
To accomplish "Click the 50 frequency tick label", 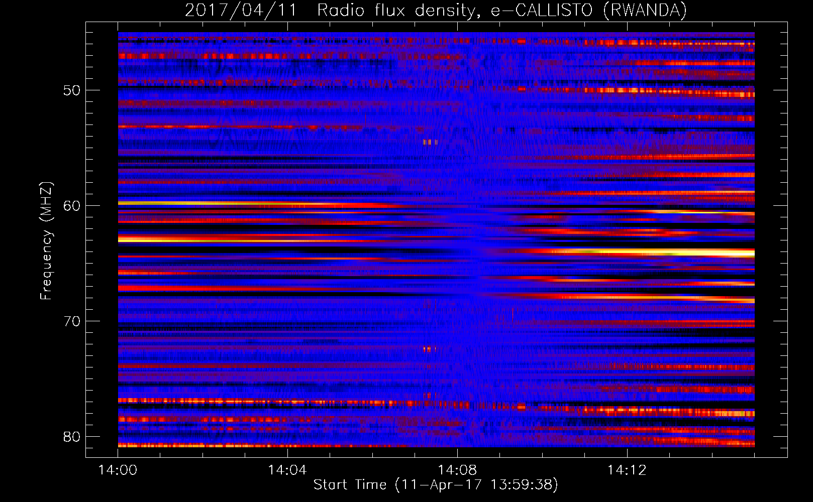I will point(72,91).
